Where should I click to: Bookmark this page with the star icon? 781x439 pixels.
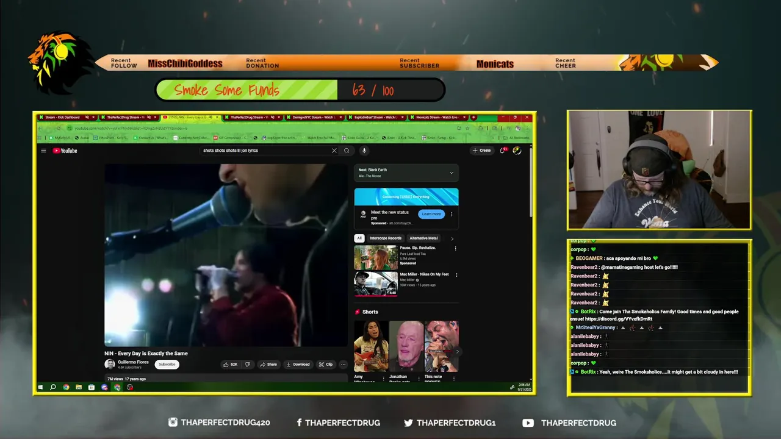pos(467,128)
